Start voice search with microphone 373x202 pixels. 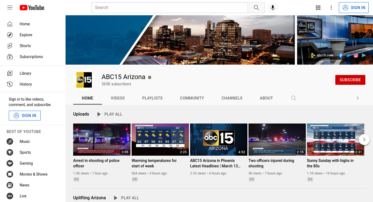(273, 8)
